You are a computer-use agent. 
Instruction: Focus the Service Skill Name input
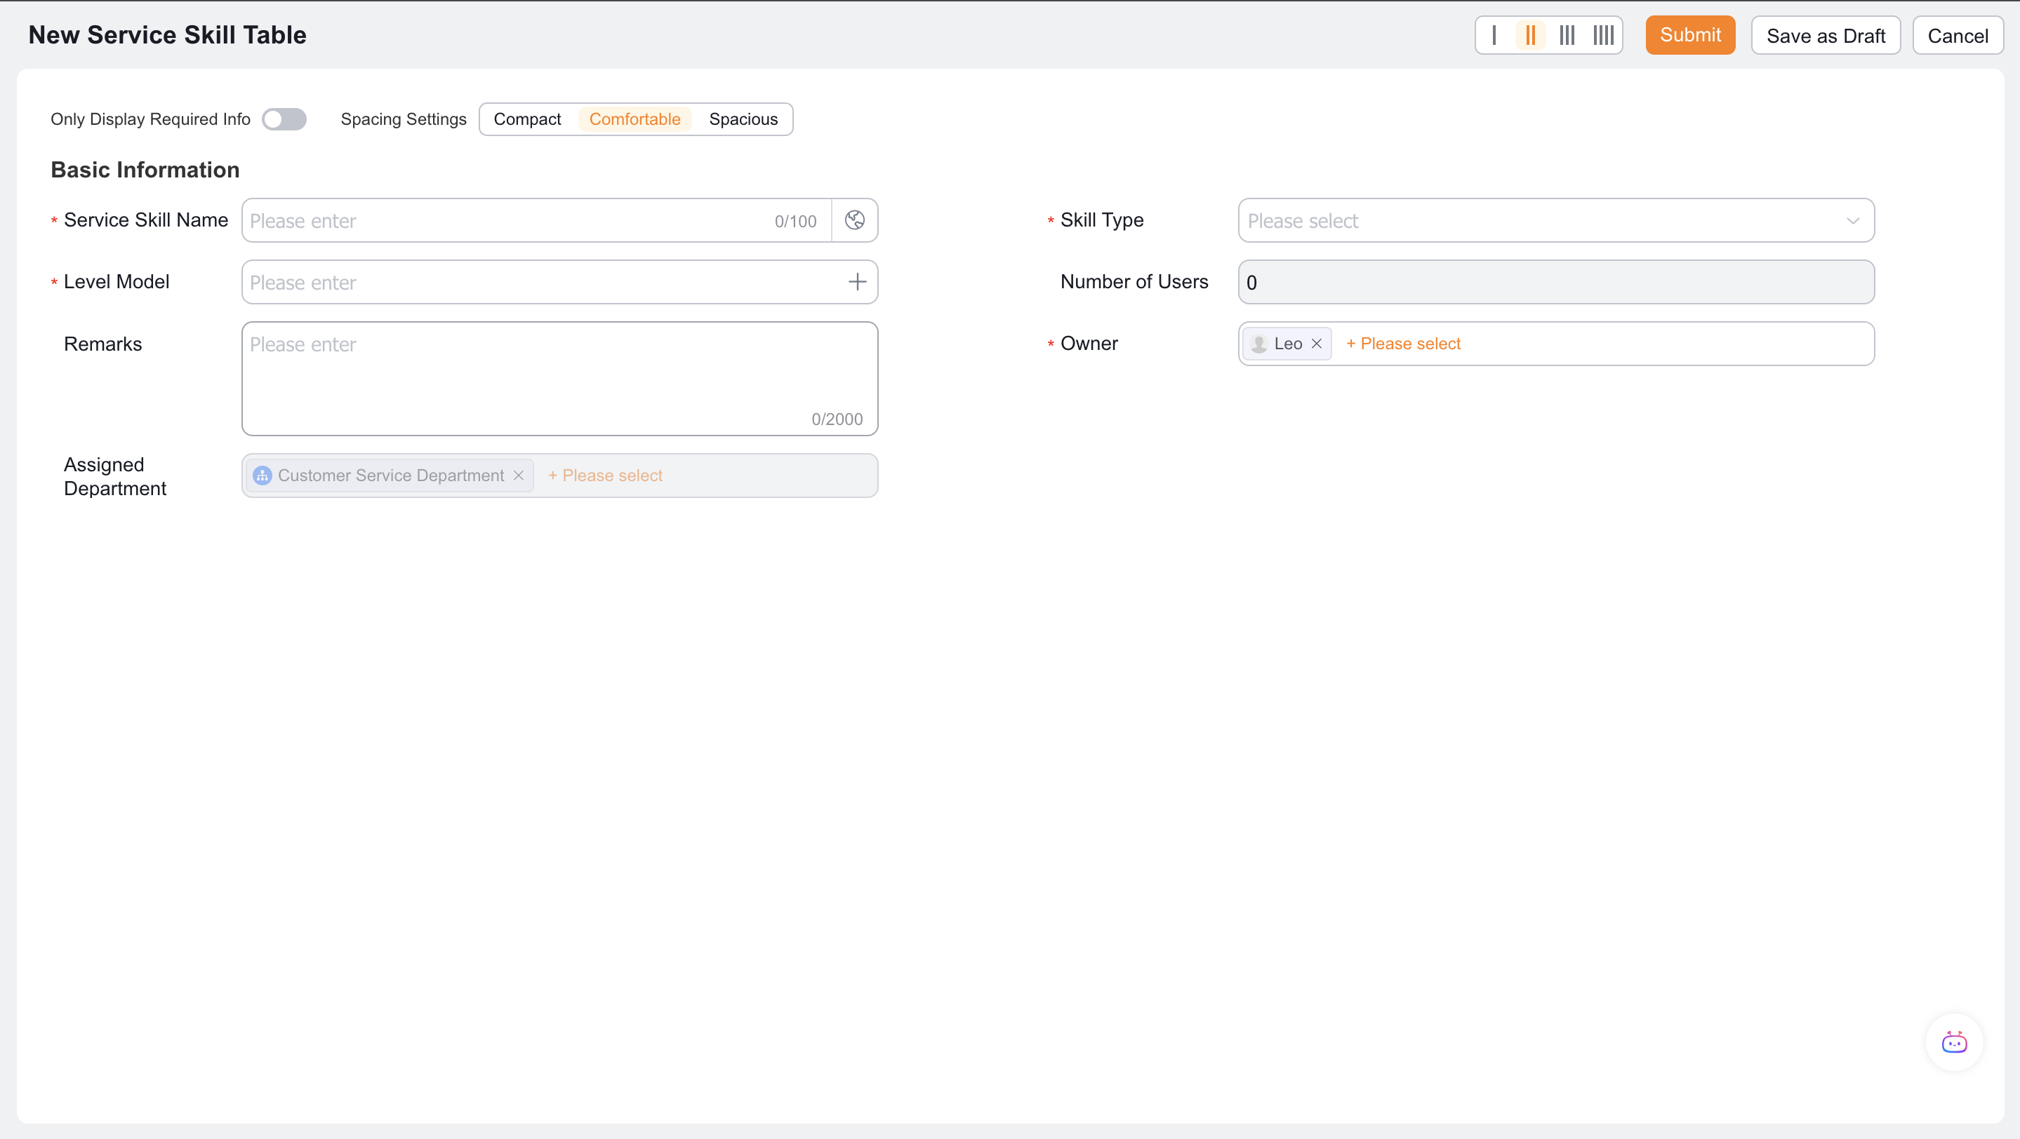(x=536, y=220)
